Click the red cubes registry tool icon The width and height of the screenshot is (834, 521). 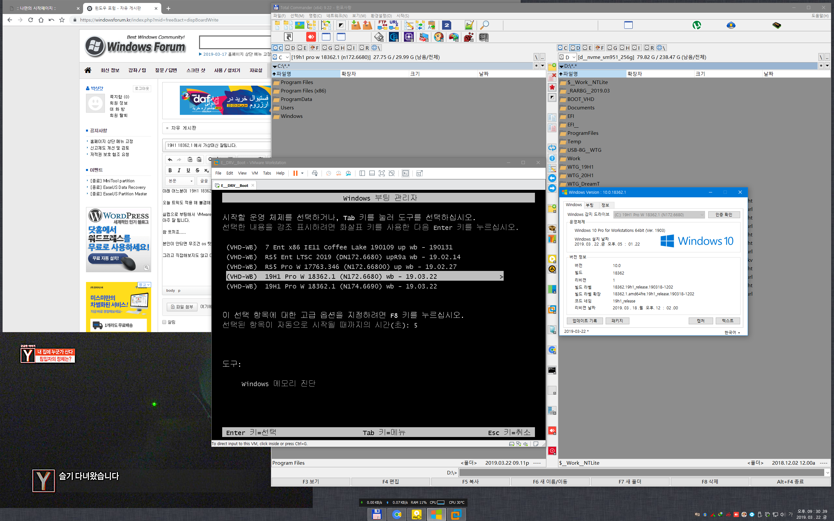[469, 37]
